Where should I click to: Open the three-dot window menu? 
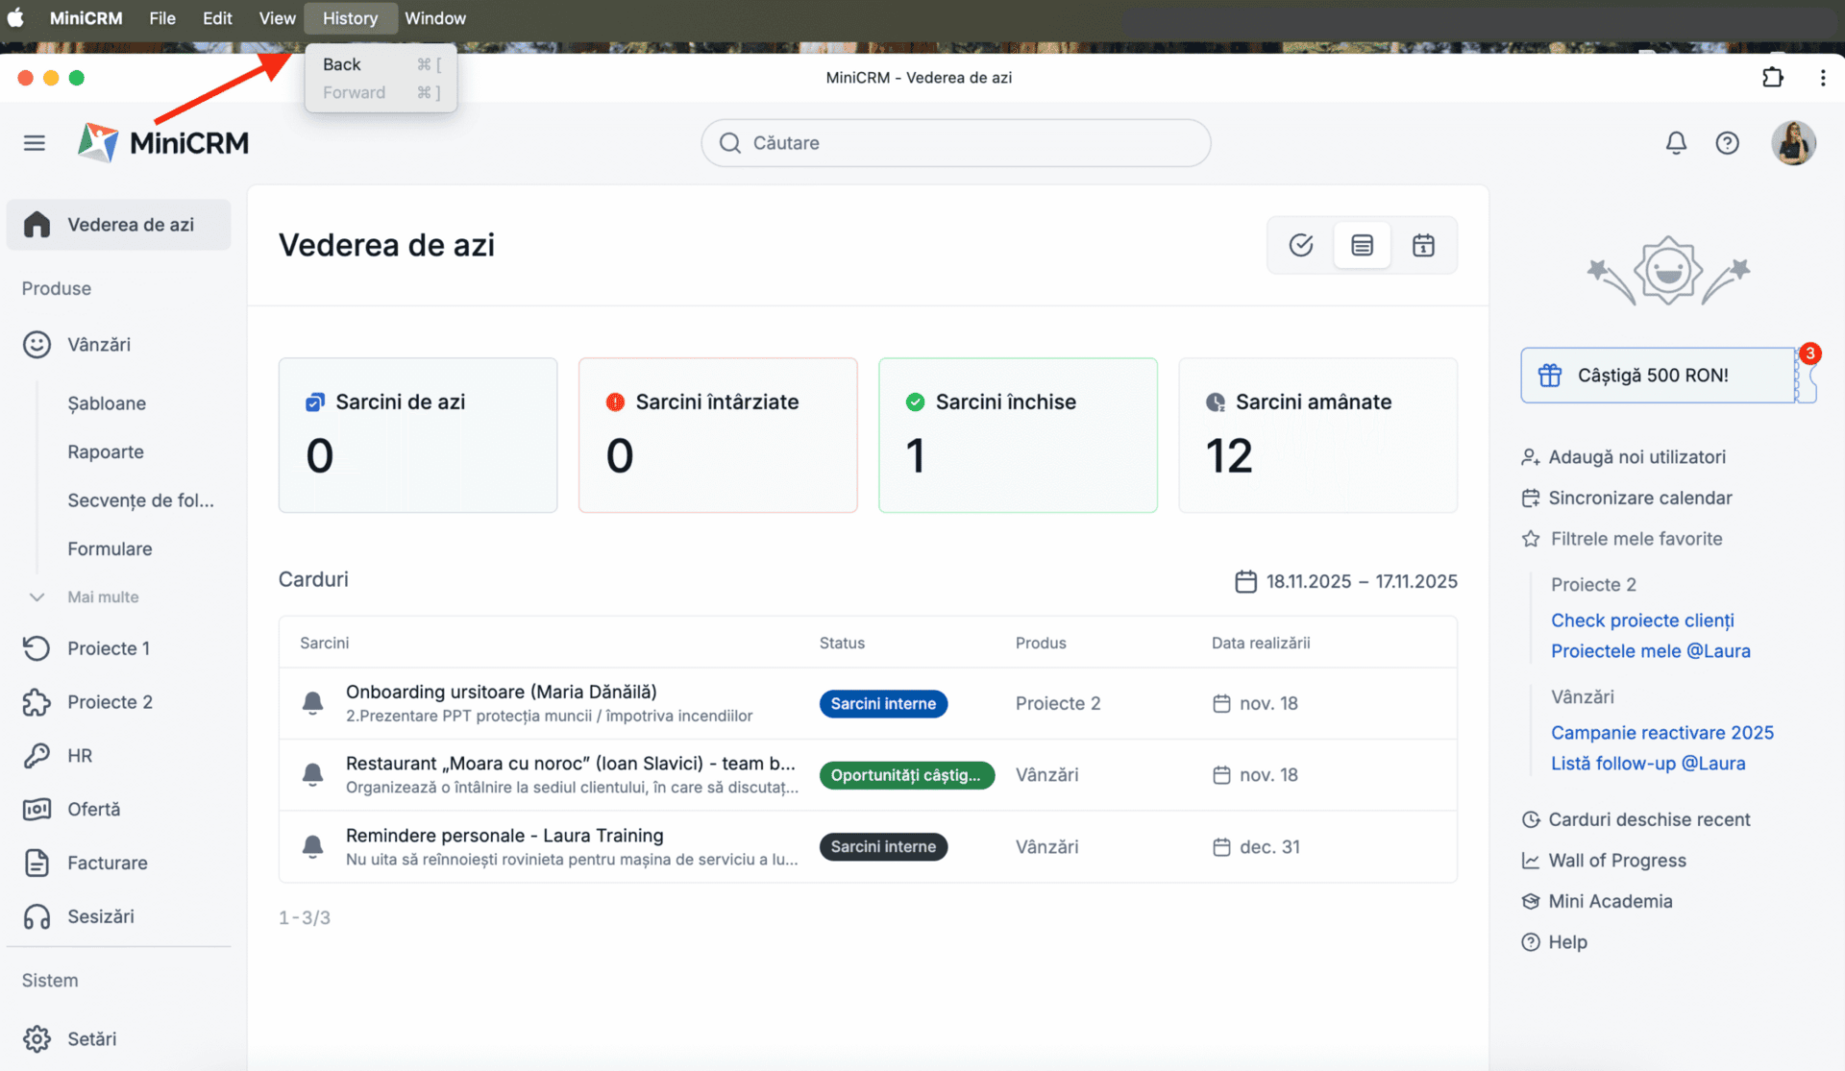(1823, 78)
